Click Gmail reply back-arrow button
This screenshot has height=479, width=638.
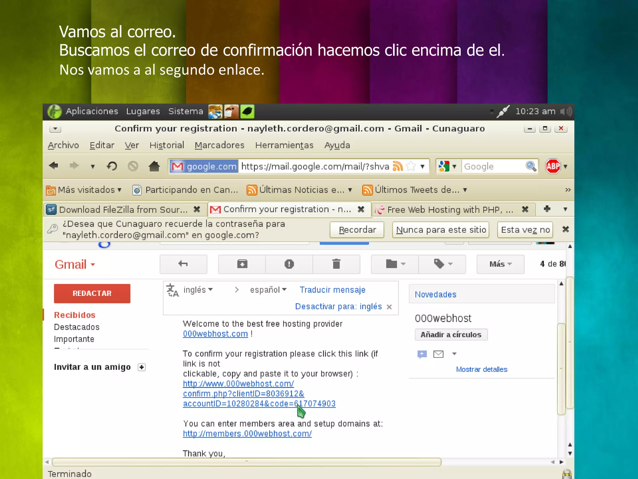(x=183, y=264)
